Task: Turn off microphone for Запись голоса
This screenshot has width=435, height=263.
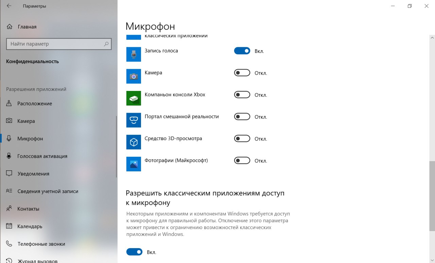Action: (x=242, y=51)
